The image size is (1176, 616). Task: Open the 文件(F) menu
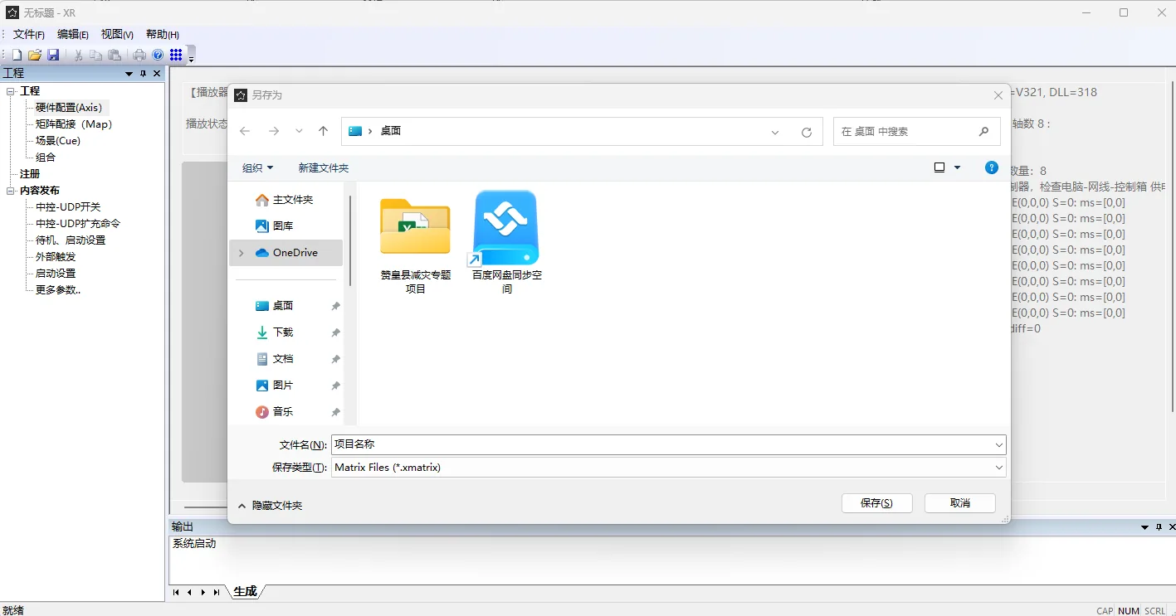coord(29,34)
